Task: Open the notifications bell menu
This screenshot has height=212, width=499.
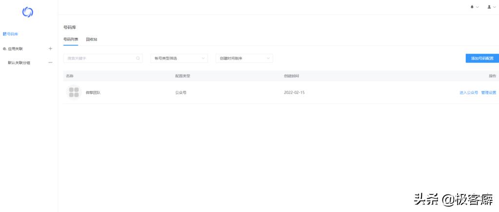Action: (475, 7)
